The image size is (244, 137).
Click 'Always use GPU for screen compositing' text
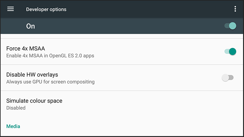(x=50, y=82)
